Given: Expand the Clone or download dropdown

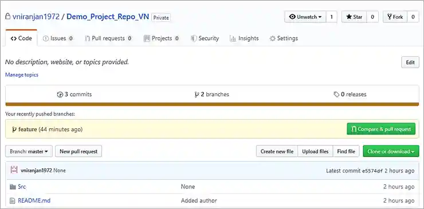Looking at the screenshot, I should [x=391, y=151].
